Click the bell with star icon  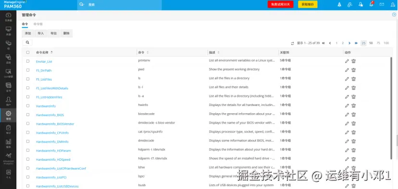point(361,5)
